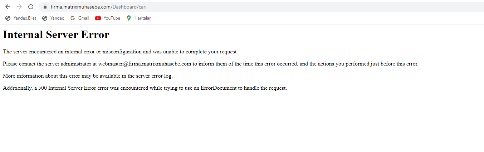The height and width of the screenshot is (152, 484).
Task: Click the "More information about this error" line
Action: tap(88, 76)
